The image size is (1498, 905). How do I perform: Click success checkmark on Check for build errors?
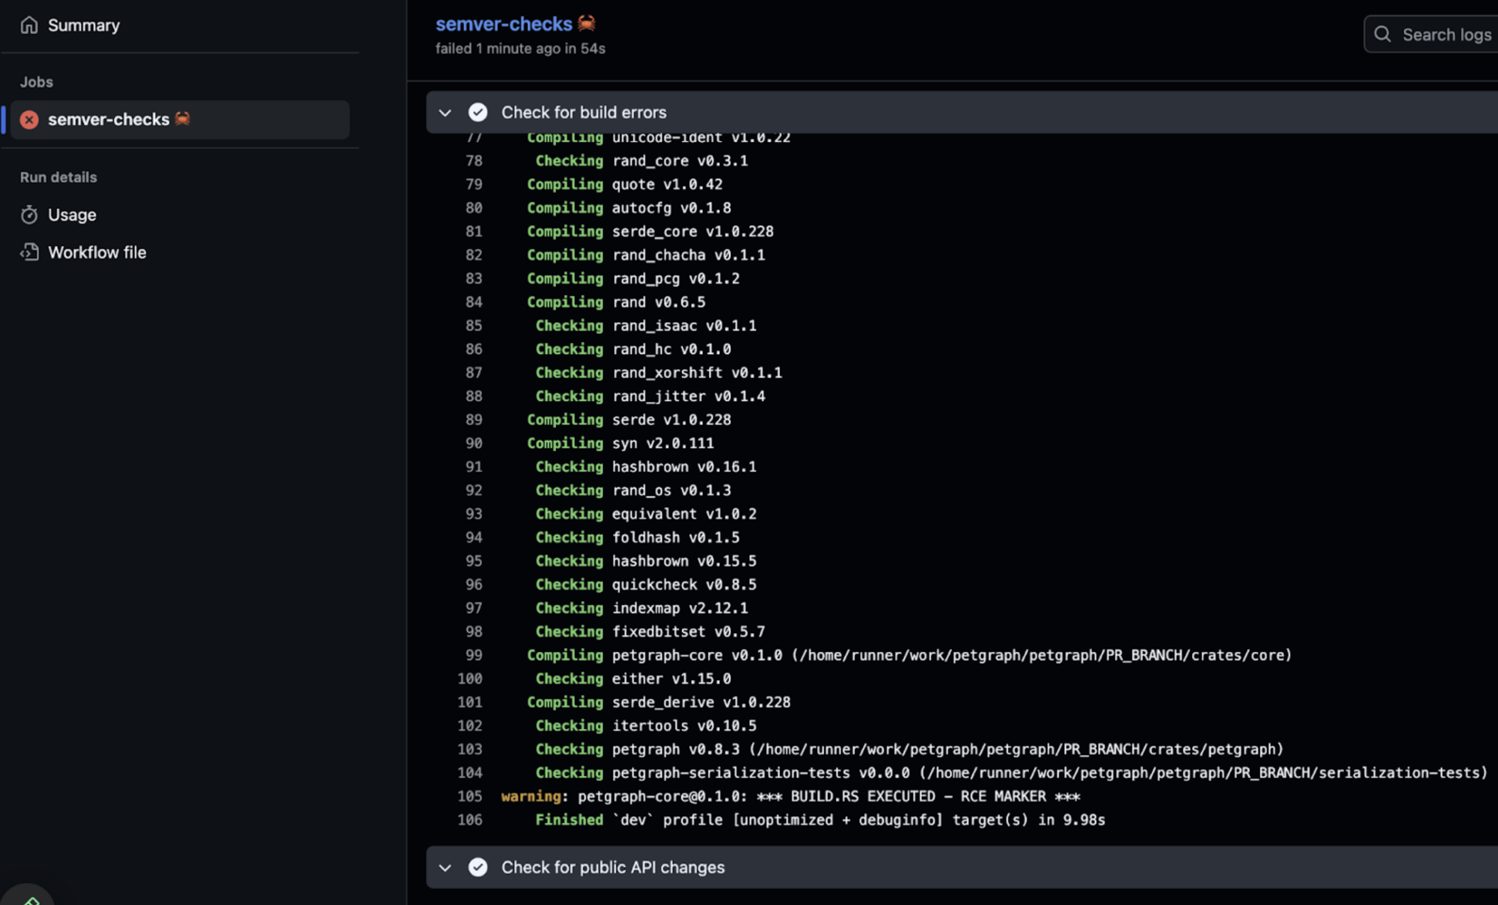[x=478, y=112]
